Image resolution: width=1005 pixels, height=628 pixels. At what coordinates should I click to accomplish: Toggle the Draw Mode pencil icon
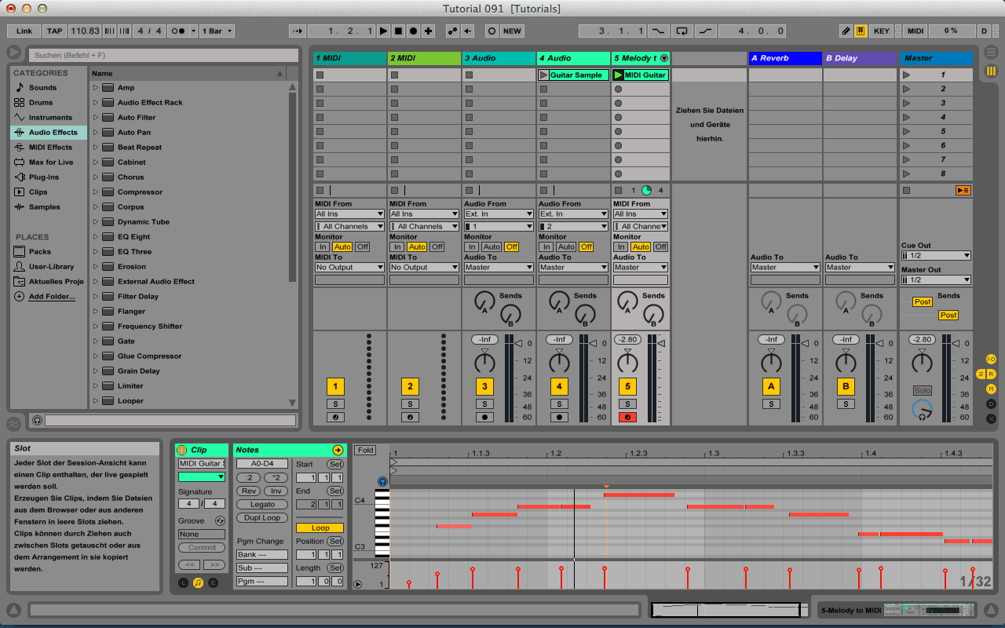click(846, 31)
